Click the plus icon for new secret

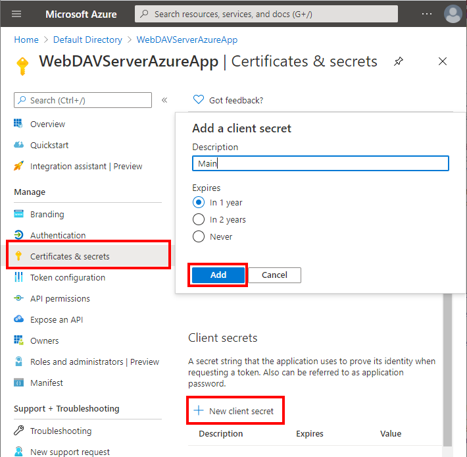pyautogui.click(x=199, y=410)
